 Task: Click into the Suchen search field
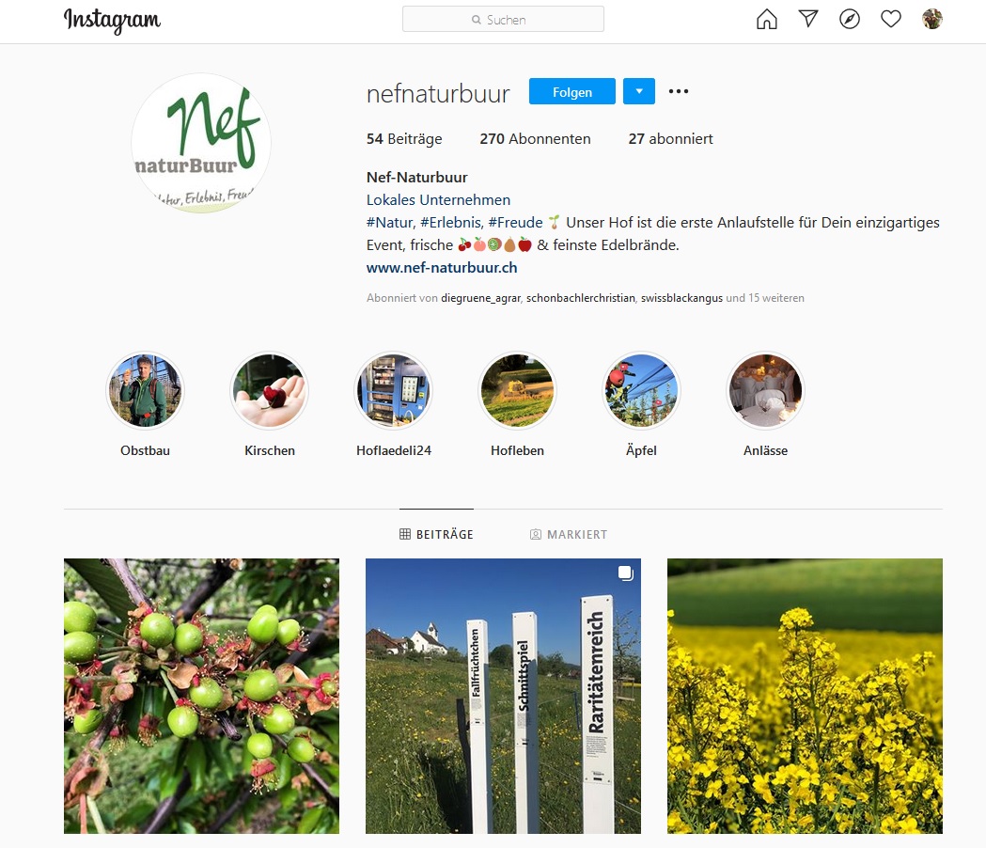[503, 20]
